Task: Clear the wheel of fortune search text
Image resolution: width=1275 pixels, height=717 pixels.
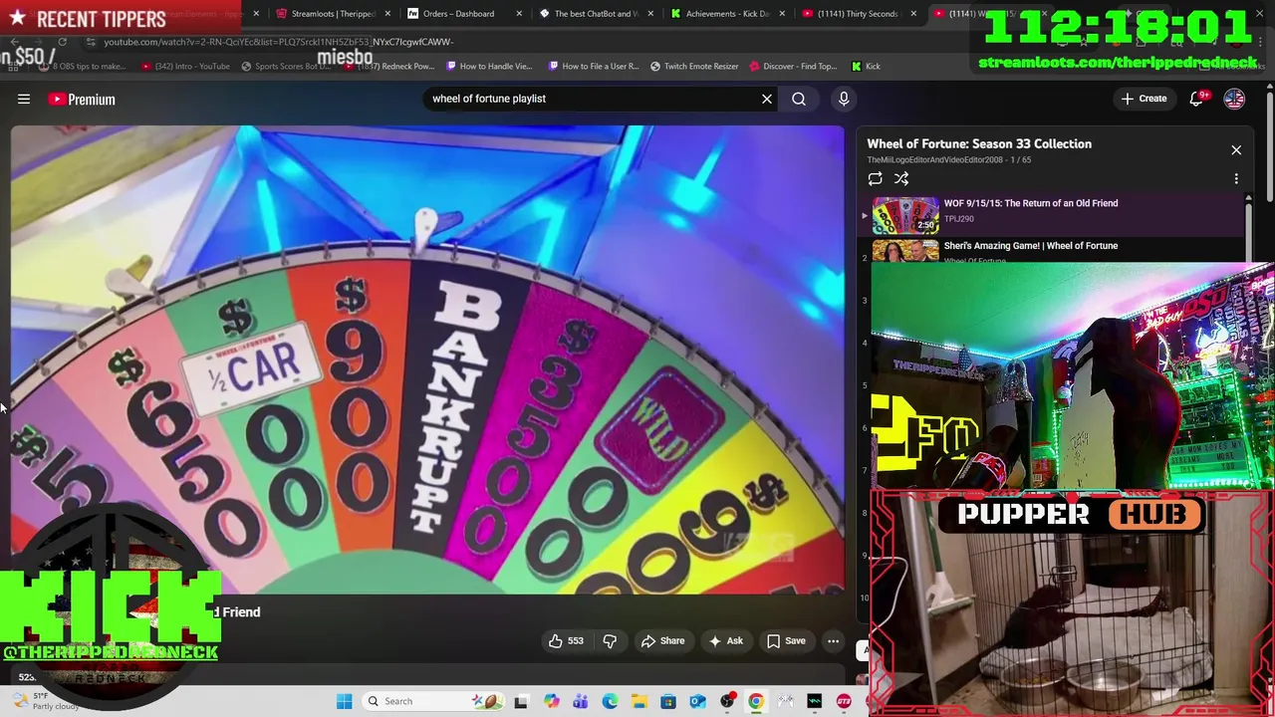Action: [x=767, y=99]
